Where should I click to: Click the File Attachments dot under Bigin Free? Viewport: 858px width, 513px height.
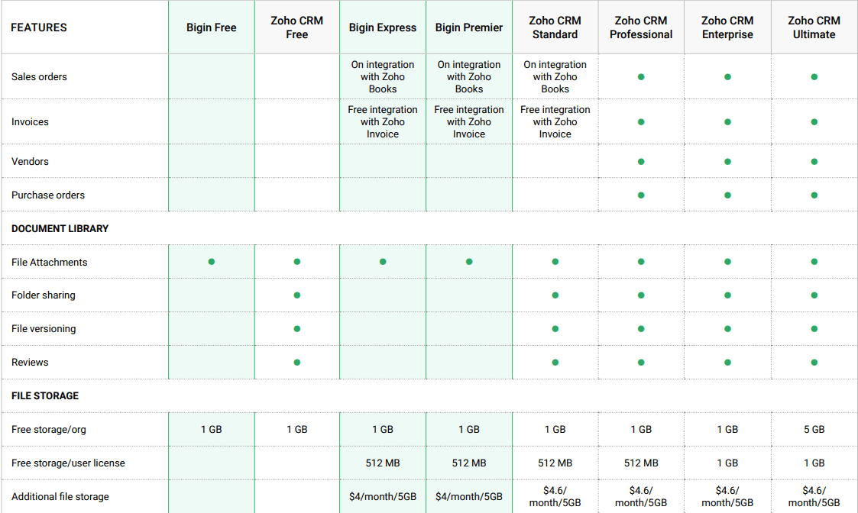[x=211, y=262]
